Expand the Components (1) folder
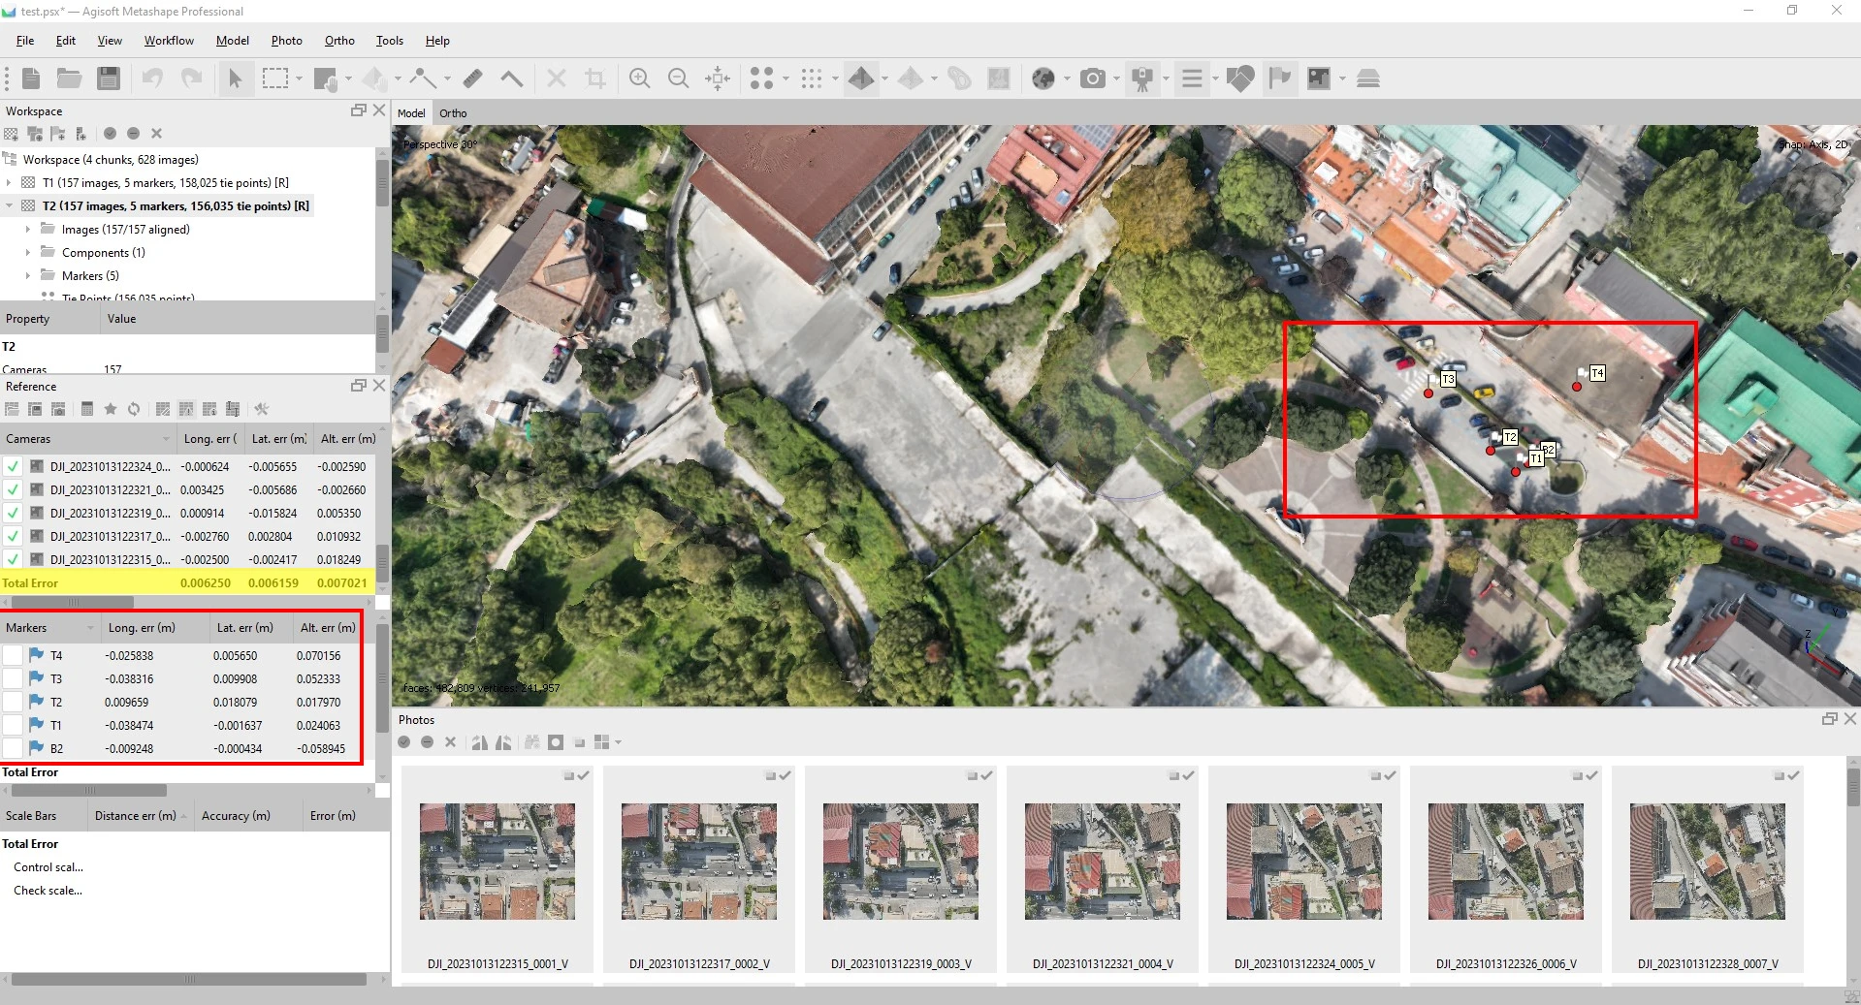 (28, 252)
